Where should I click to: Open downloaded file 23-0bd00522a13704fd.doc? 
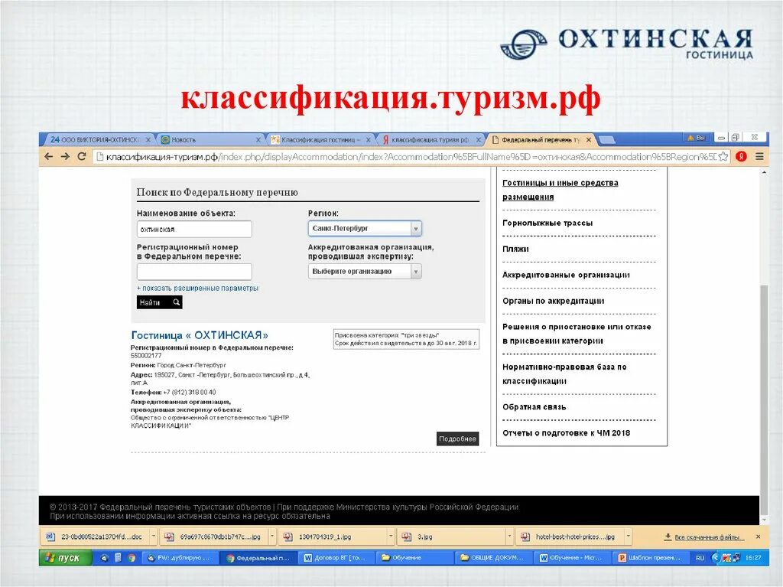coord(95,536)
